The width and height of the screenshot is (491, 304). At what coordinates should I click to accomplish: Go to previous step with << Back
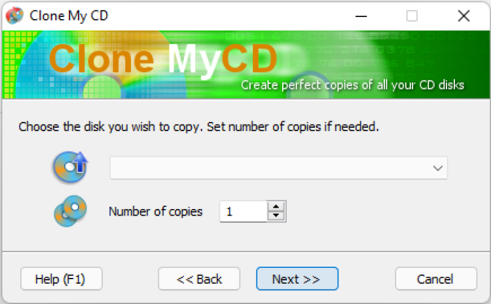tap(199, 279)
